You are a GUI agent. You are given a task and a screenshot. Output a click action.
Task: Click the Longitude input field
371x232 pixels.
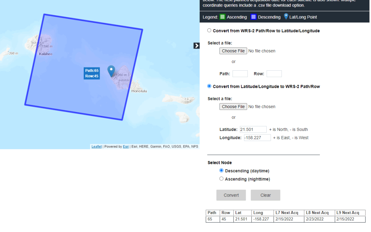tap(257, 138)
